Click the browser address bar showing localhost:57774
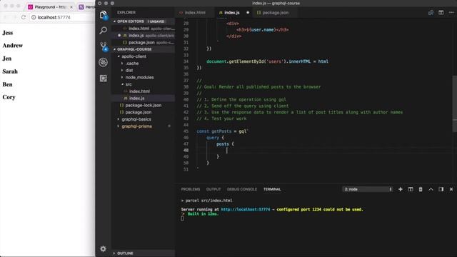This screenshot has width=457, height=257. 63,17
